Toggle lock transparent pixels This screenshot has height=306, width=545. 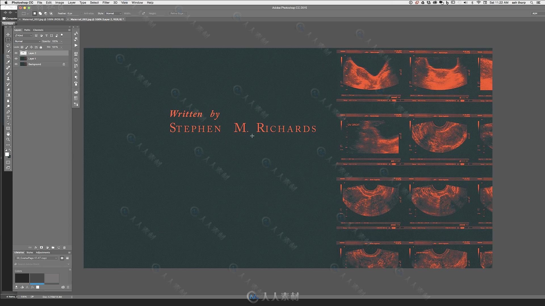pyautogui.click(x=22, y=47)
